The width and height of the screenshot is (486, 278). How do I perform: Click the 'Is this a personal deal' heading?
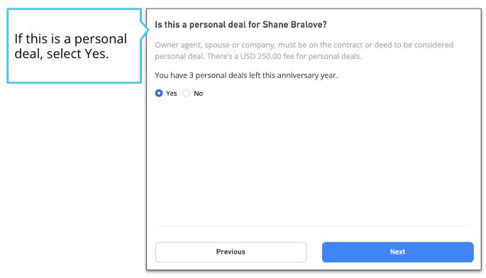pos(241,25)
